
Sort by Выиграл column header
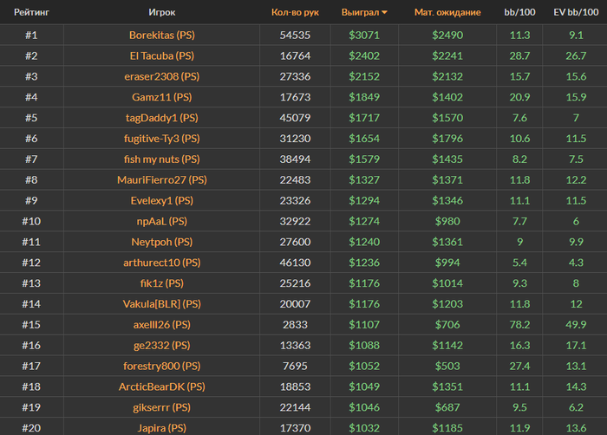click(361, 12)
